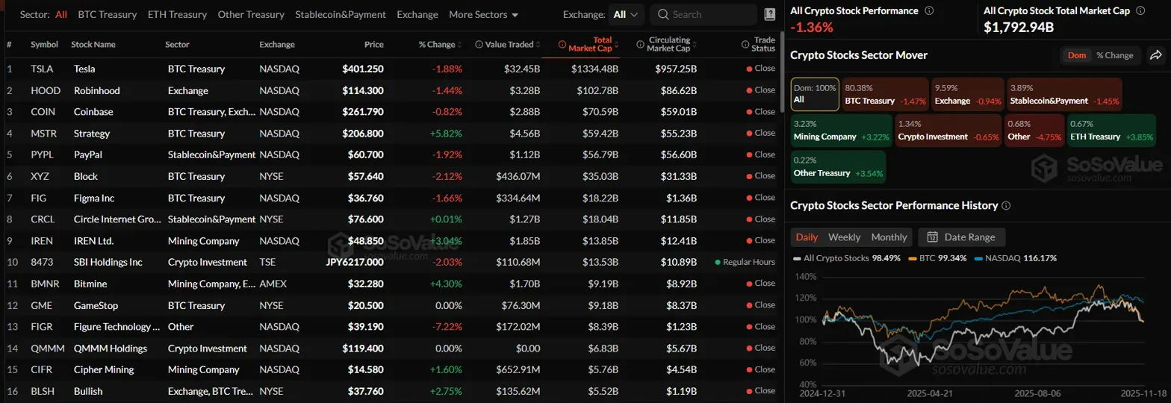Select the ETH Treasury sector tab
This screenshot has height=403, width=1171.
pyautogui.click(x=176, y=14)
